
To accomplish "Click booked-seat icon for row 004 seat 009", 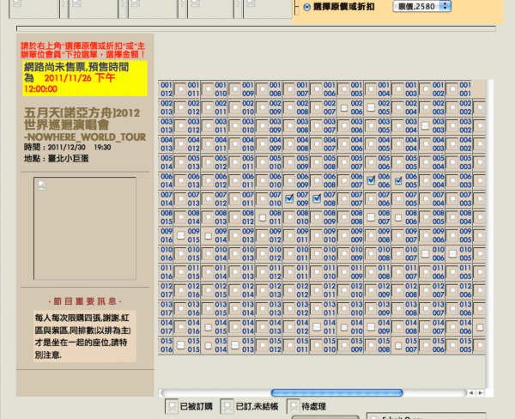I will (262, 144).
